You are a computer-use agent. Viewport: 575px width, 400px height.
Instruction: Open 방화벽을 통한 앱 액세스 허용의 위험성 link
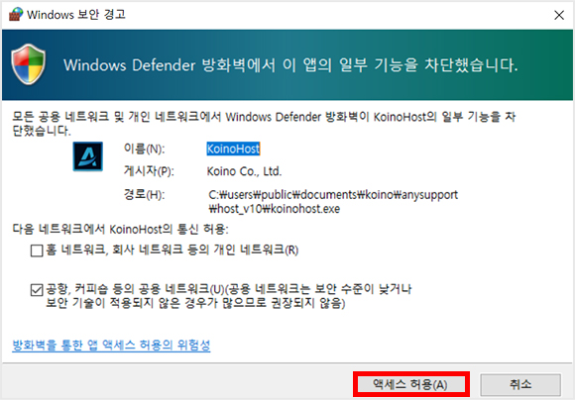click(x=111, y=345)
